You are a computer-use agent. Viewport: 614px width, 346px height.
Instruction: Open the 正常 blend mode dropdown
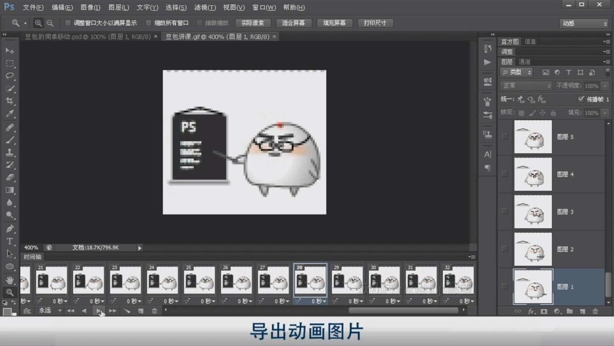[525, 85]
